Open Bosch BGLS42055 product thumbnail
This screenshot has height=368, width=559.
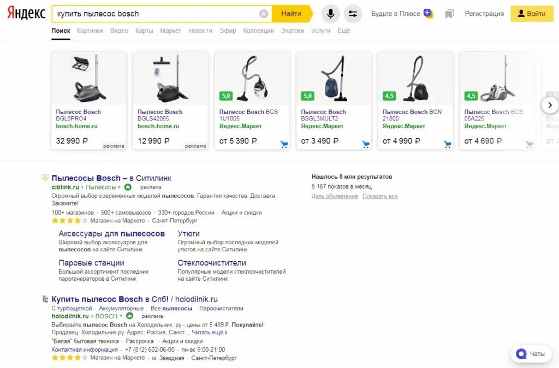pos(170,79)
